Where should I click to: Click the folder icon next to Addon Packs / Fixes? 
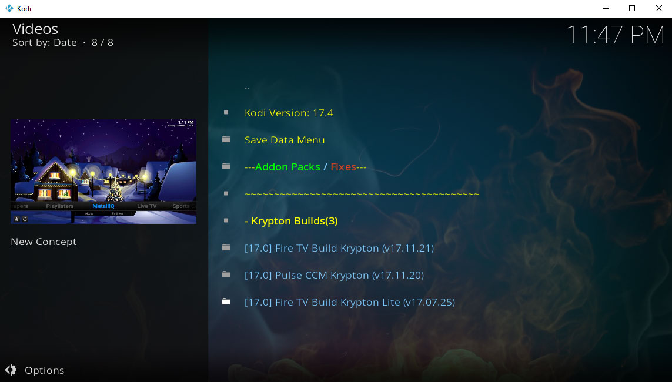(226, 166)
